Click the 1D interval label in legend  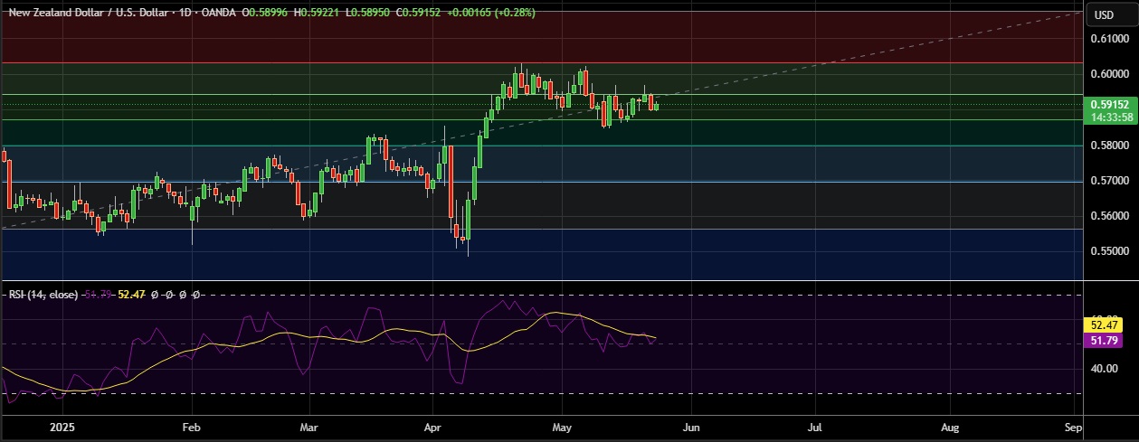[x=187, y=13]
